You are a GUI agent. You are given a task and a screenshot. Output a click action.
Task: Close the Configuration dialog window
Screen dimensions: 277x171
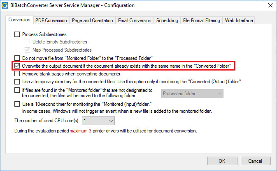pyautogui.click(x=270, y=5)
